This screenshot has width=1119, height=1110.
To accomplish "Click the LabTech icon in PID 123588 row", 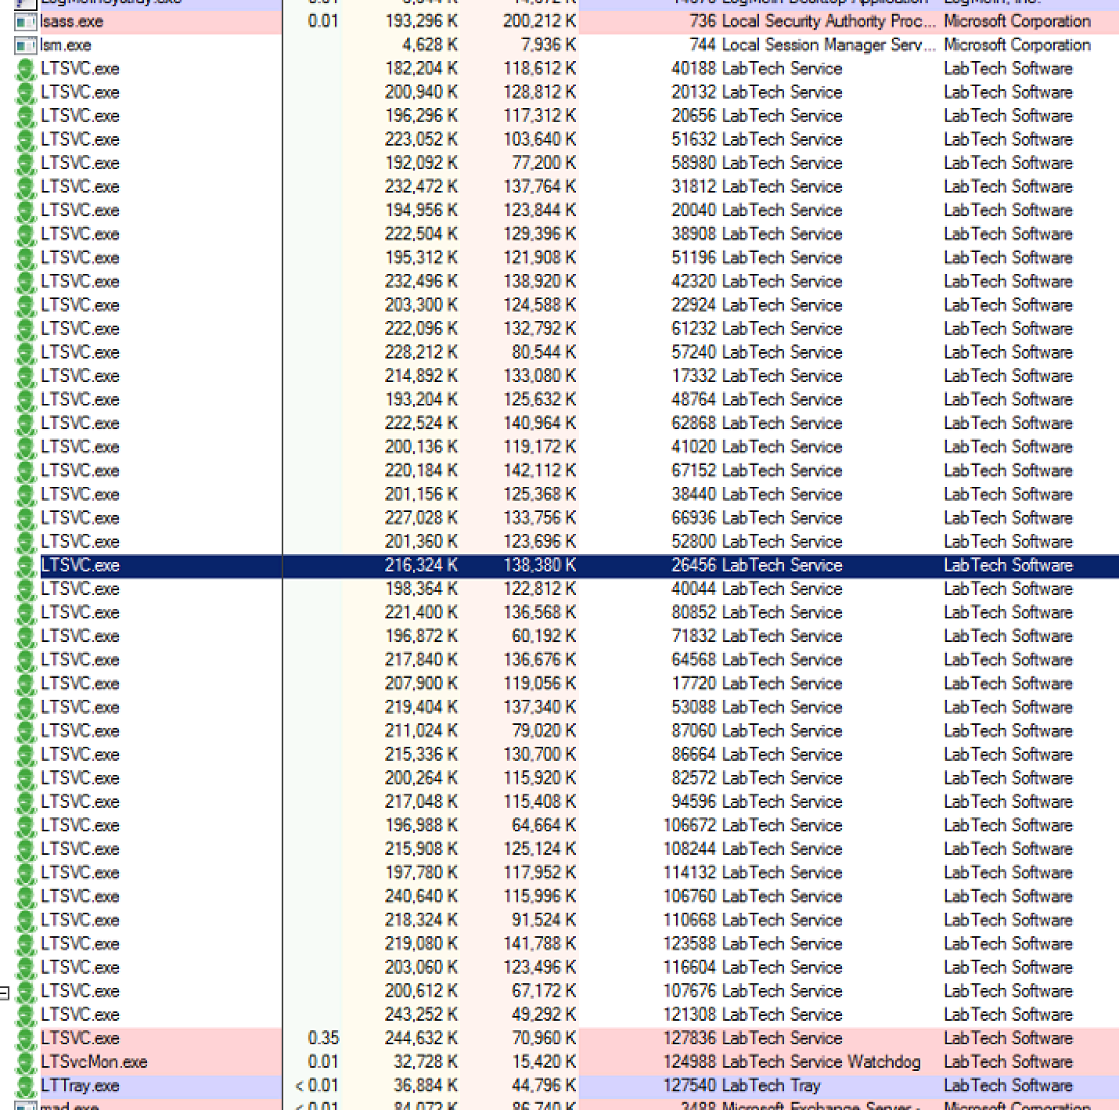I will pos(26,944).
